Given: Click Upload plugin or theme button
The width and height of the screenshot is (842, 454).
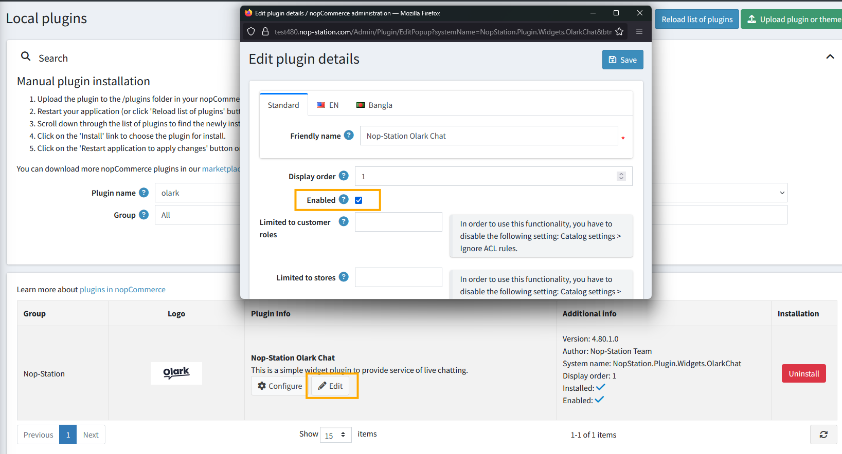Looking at the screenshot, I should [792, 19].
